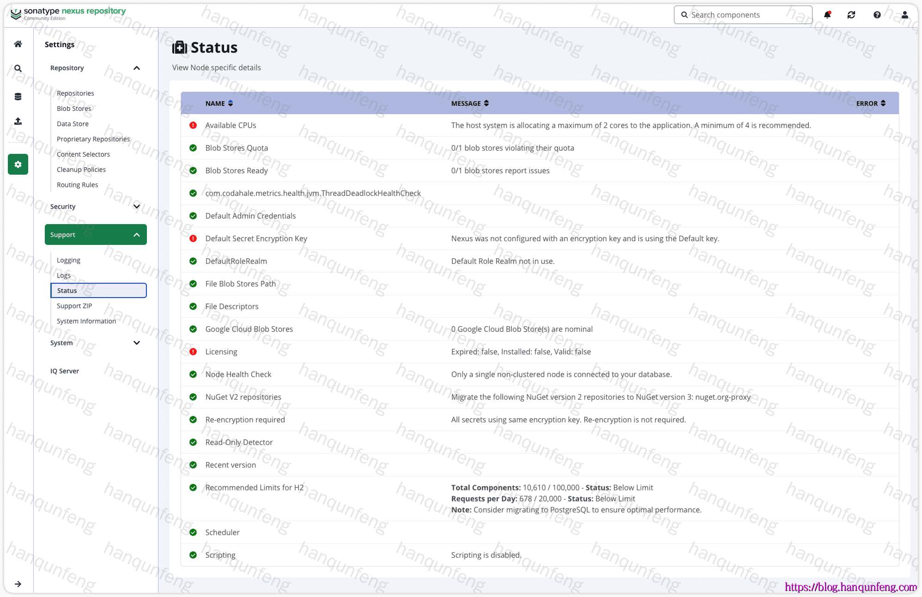
Task: Open System Information page
Action: [x=86, y=321]
